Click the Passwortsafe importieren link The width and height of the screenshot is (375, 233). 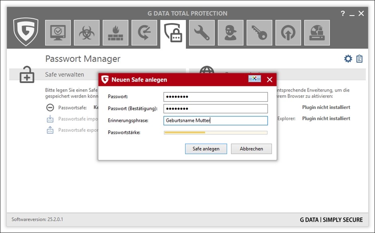tap(78, 119)
